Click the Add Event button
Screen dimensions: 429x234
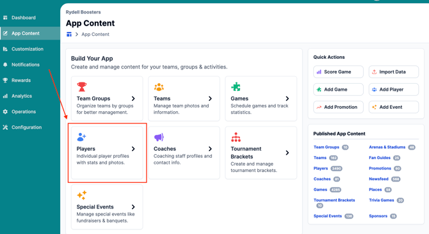tap(393, 107)
